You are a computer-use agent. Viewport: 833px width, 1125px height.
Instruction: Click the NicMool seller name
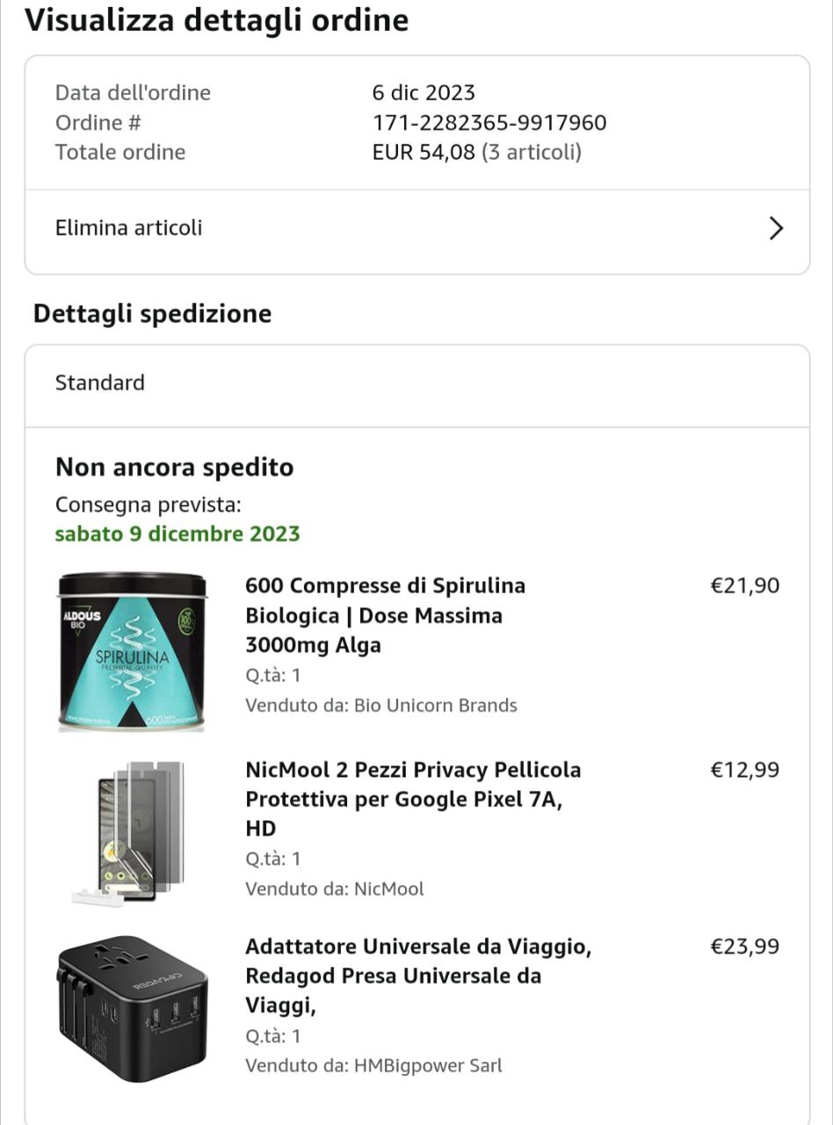tap(388, 889)
